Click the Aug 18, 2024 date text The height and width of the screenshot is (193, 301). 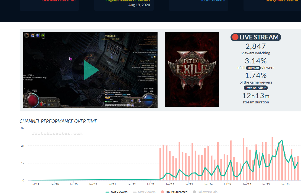[139, 5]
